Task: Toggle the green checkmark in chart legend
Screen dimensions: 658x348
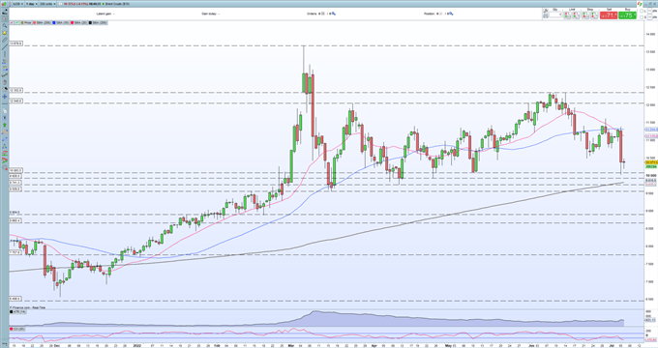Action: click(x=16, y=22)
